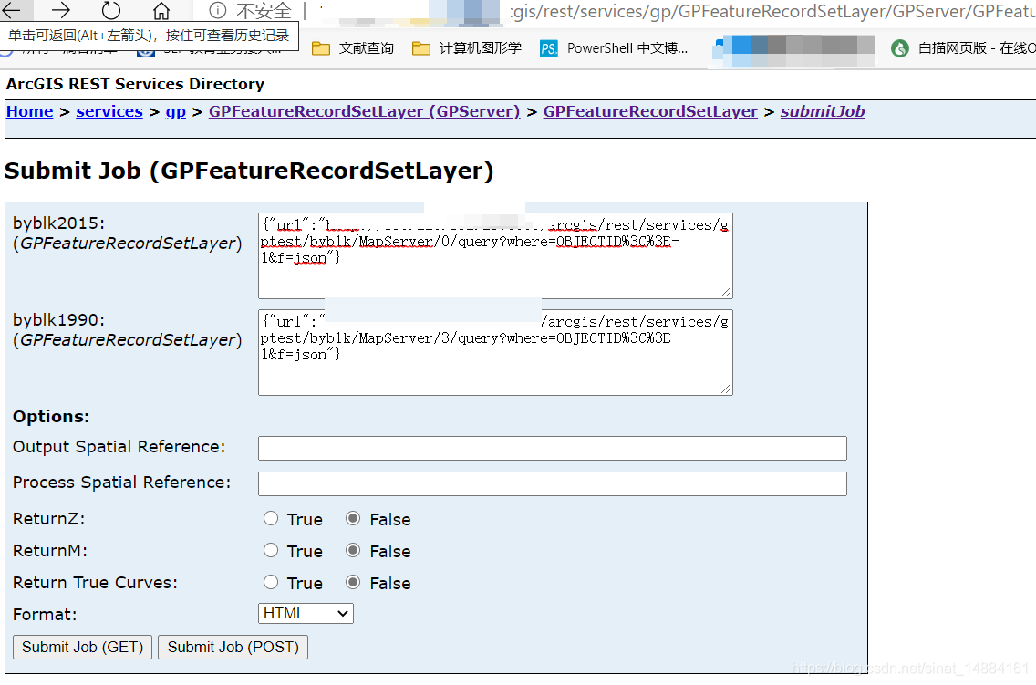
Task: Click the byblk2015 textarea resize handle
Action: click(x=726, y=292)
